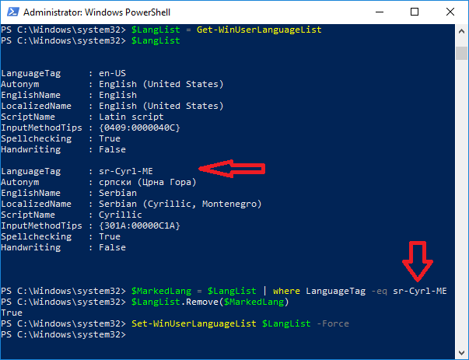Maximize the PowerShell window
This screenshot has width=469, height=360.
pyautogui.click(x=415, y=12)
